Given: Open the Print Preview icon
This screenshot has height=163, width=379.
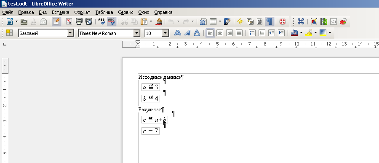Looking at the screenshot, I should 89,21.
